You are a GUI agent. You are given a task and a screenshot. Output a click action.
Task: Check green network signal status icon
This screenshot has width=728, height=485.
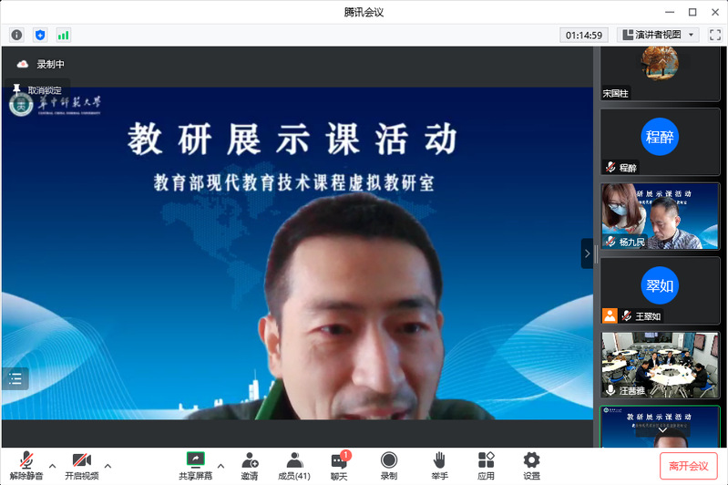point(63,35)
